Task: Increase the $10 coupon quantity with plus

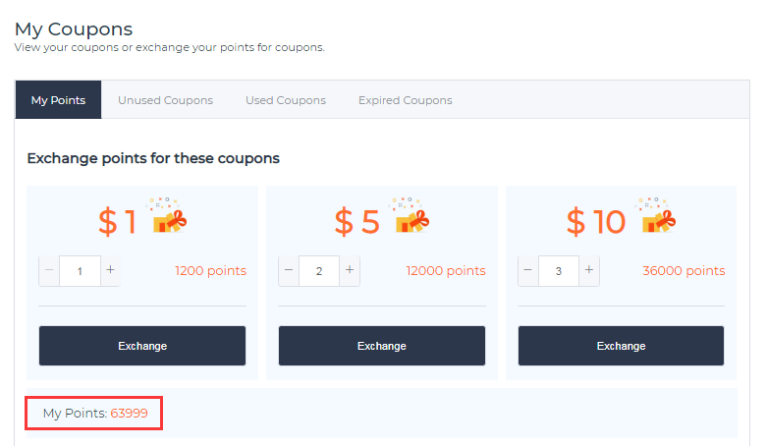Action: (589, 270)
